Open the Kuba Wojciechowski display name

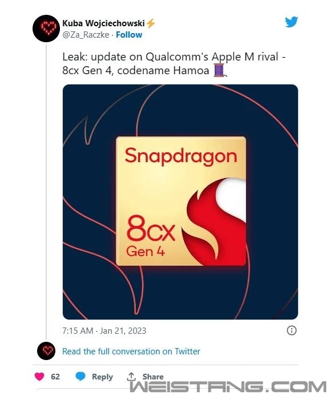pos(103,23)
